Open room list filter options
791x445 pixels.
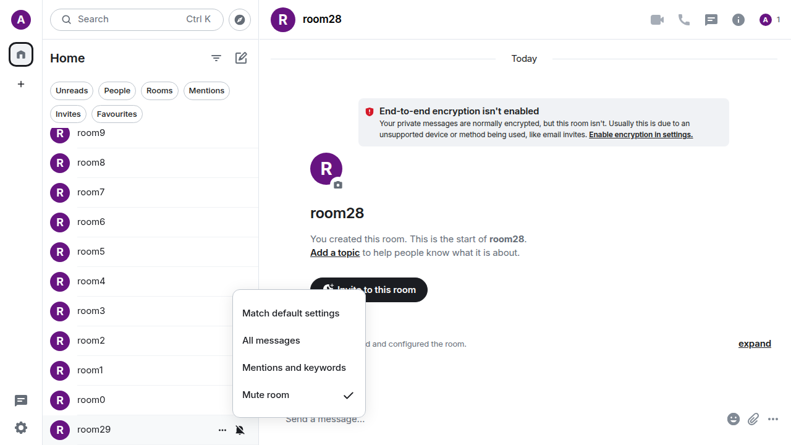(x=216, y=58)
